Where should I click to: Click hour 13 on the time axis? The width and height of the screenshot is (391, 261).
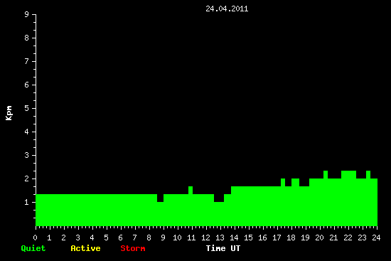(220, 238)
